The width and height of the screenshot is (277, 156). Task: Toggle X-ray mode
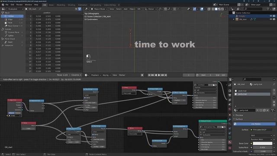(209, 9)
